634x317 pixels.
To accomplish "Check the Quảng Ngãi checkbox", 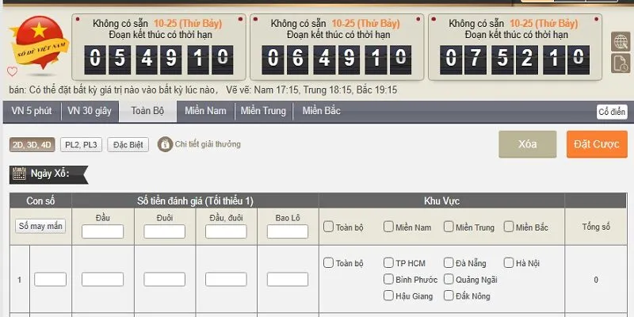I will (449, 279).
